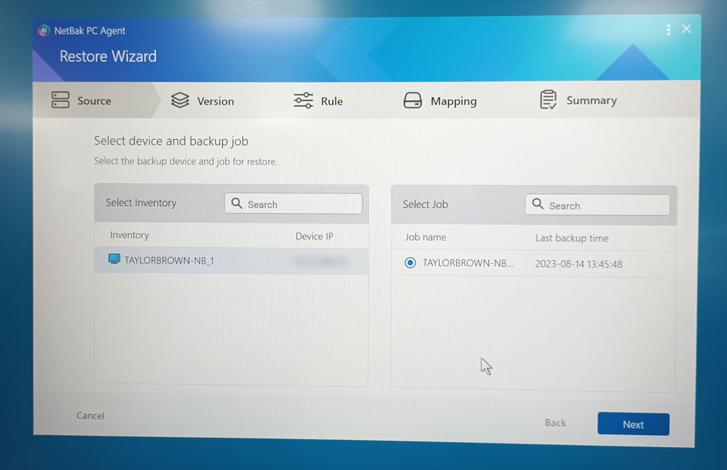Proceed with the blue Next button
Image resolution: width=727 pixels, height=470 pixels.
pos(633,424)
